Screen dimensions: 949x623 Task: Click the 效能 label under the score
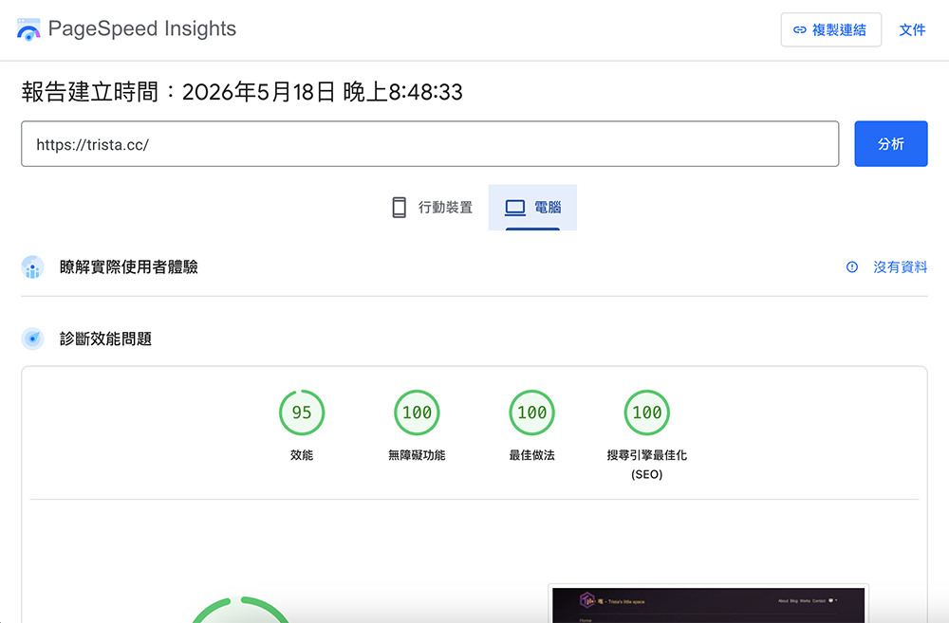(302, 455)
